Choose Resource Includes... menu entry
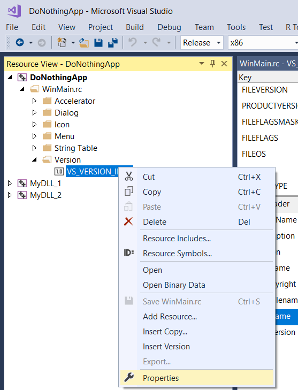298x390 pixels. 196,238
